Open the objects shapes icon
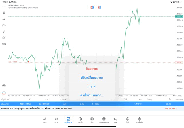 coord(4,38)
